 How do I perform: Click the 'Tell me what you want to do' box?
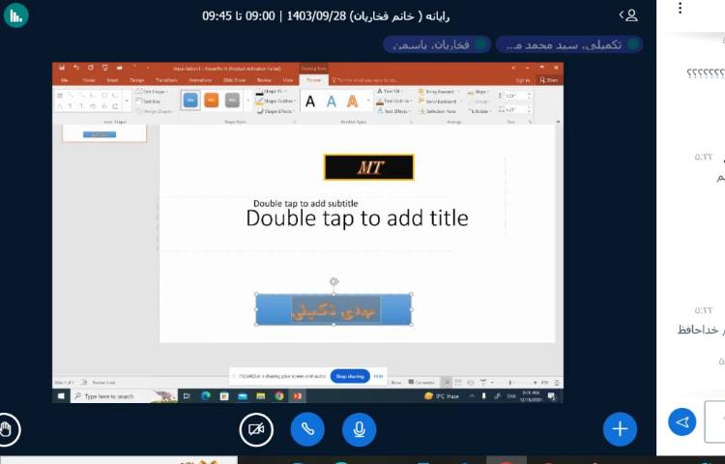(x=364, y=80)
